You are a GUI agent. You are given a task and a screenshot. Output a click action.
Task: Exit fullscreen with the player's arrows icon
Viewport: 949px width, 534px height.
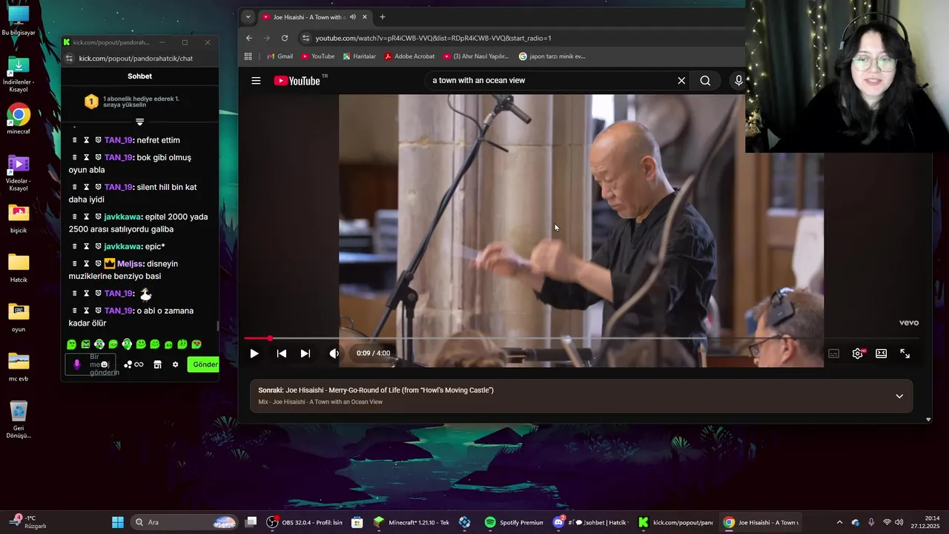[905, 354]
